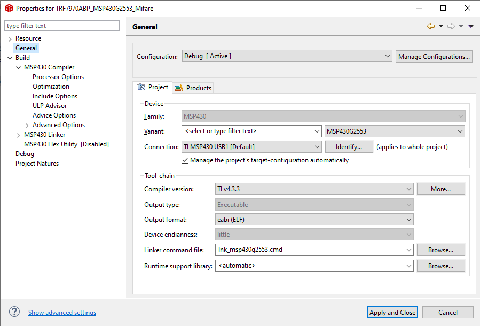
Task: Open the Compiler version dropdown
Action: tap(314, 189)
